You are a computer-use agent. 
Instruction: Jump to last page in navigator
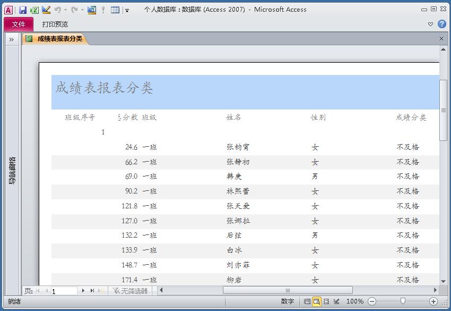[x=92, y=291]
